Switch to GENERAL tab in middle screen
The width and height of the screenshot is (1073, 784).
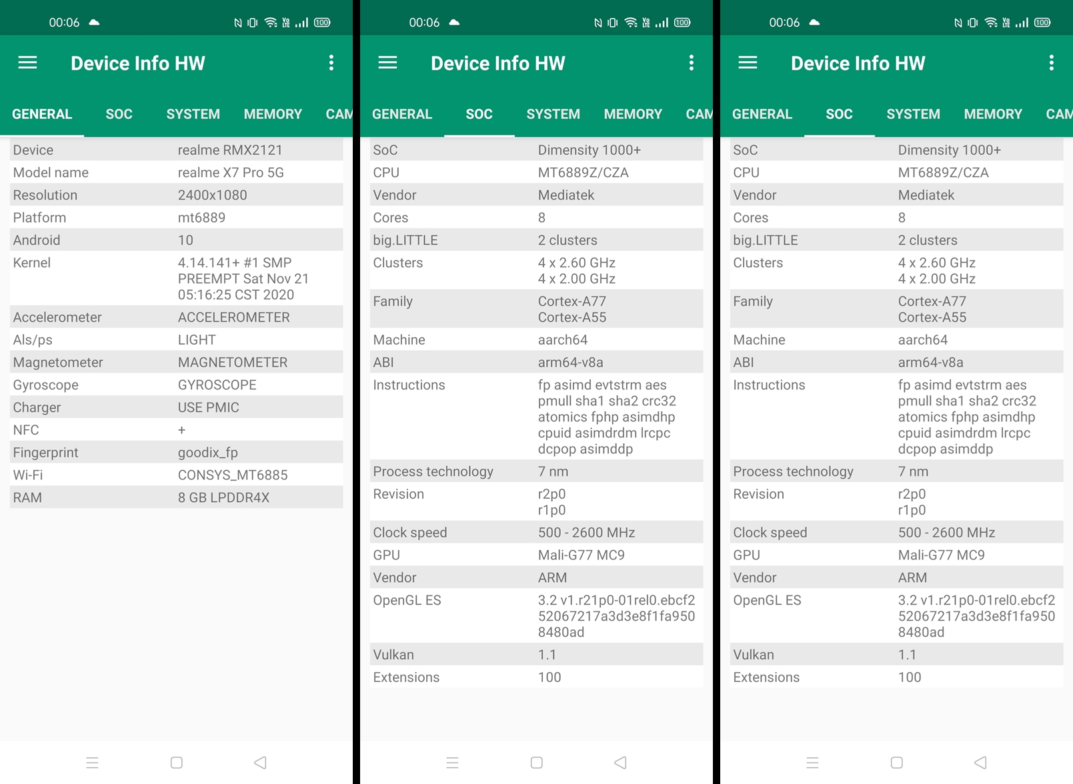(402, 114)
